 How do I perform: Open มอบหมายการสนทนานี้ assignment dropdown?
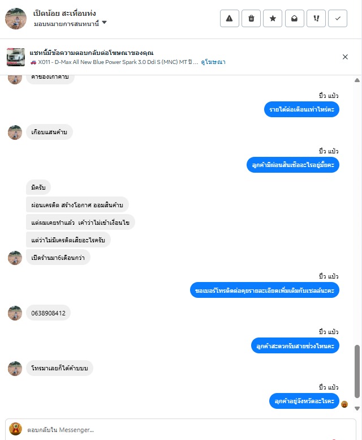[x=70, y=24]
